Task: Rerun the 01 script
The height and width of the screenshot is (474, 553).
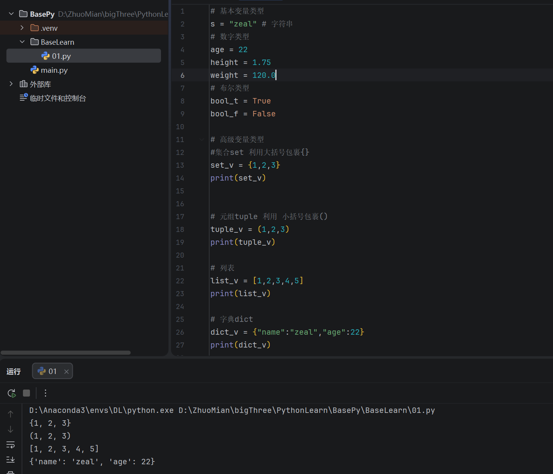Action: point(12,393)
